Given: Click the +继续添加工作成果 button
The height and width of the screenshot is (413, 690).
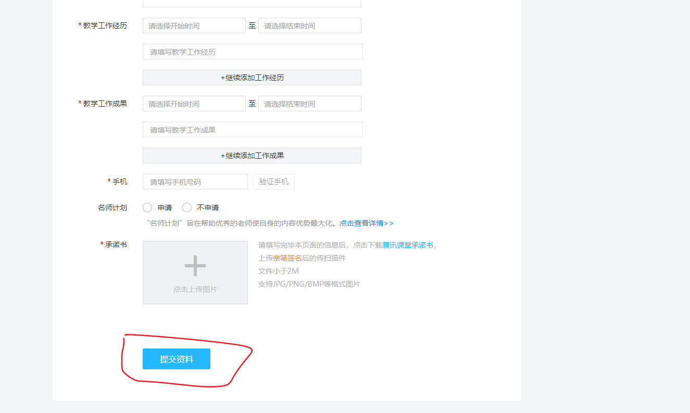Looking at the screenshot, I should (252, 156).
